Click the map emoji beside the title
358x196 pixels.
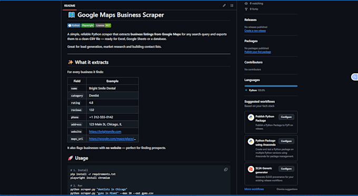click(x=72, y=15)
